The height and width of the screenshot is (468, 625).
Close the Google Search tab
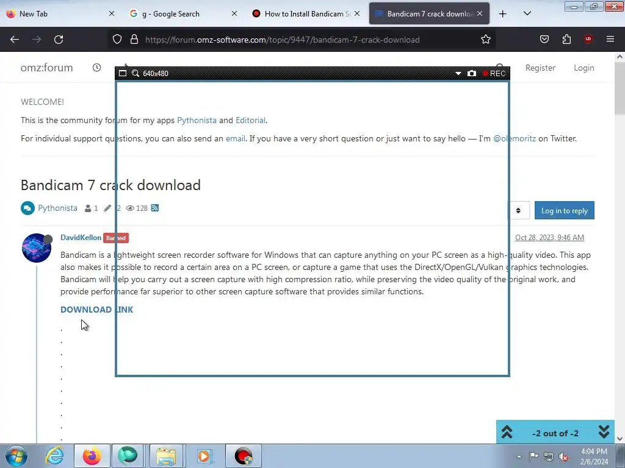[x=234, y=13]
